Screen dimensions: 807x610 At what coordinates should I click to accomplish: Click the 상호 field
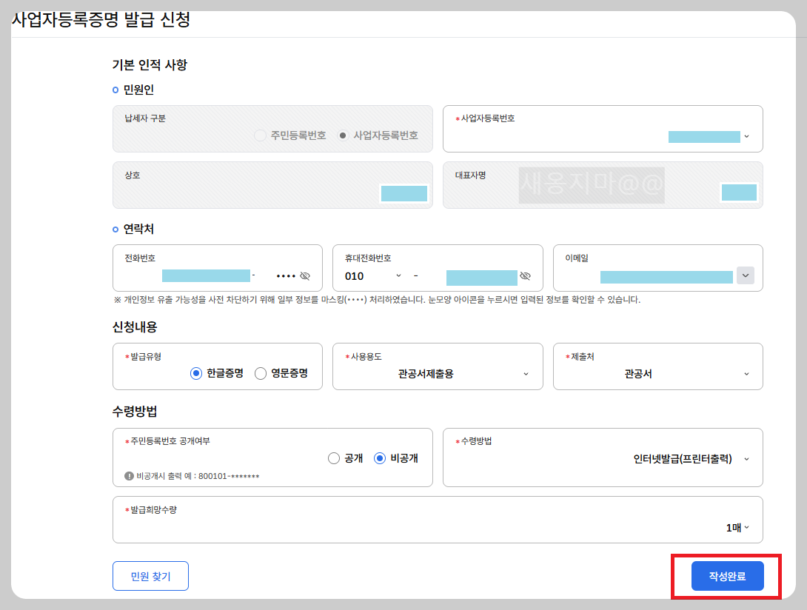(x=272, y=185)
